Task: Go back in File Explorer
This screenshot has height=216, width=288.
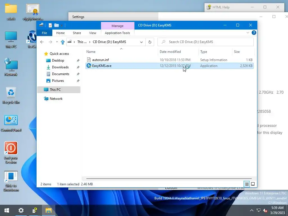Action: coord(42,42)
